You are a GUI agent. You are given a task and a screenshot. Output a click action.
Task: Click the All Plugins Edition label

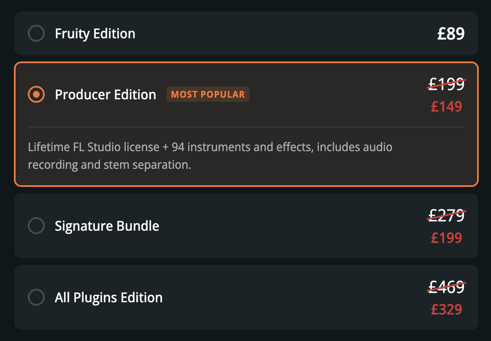coord(109,297)
